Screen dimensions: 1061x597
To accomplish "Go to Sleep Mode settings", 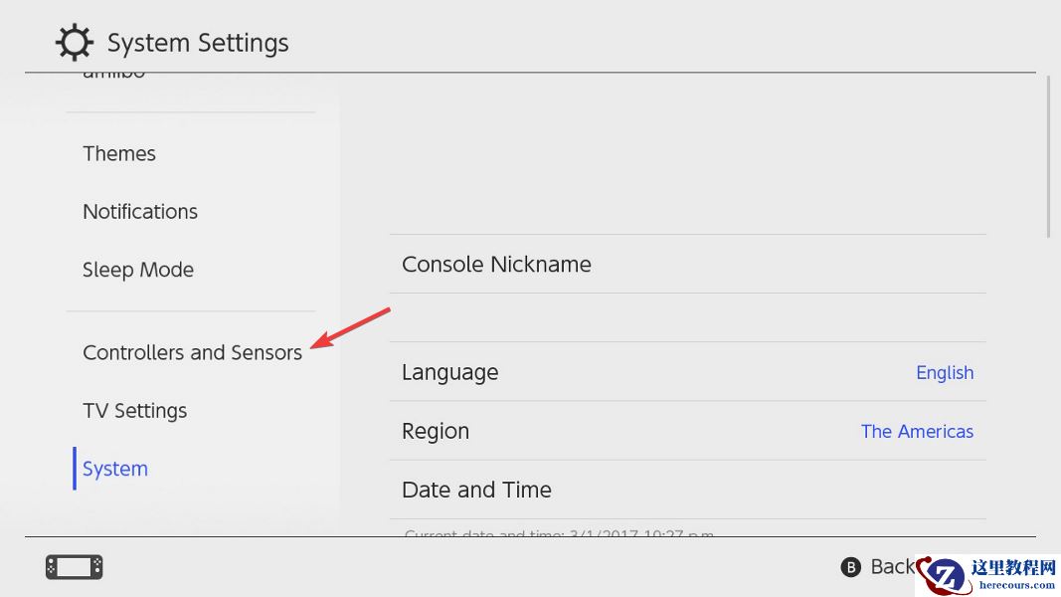I will [138, 270].
